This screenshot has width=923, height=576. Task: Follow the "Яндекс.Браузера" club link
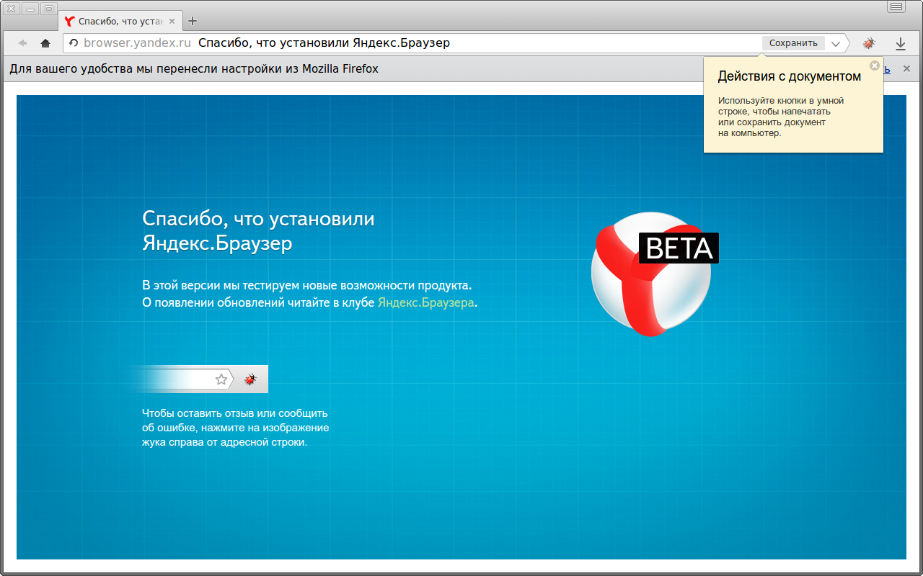click(426, 303)
